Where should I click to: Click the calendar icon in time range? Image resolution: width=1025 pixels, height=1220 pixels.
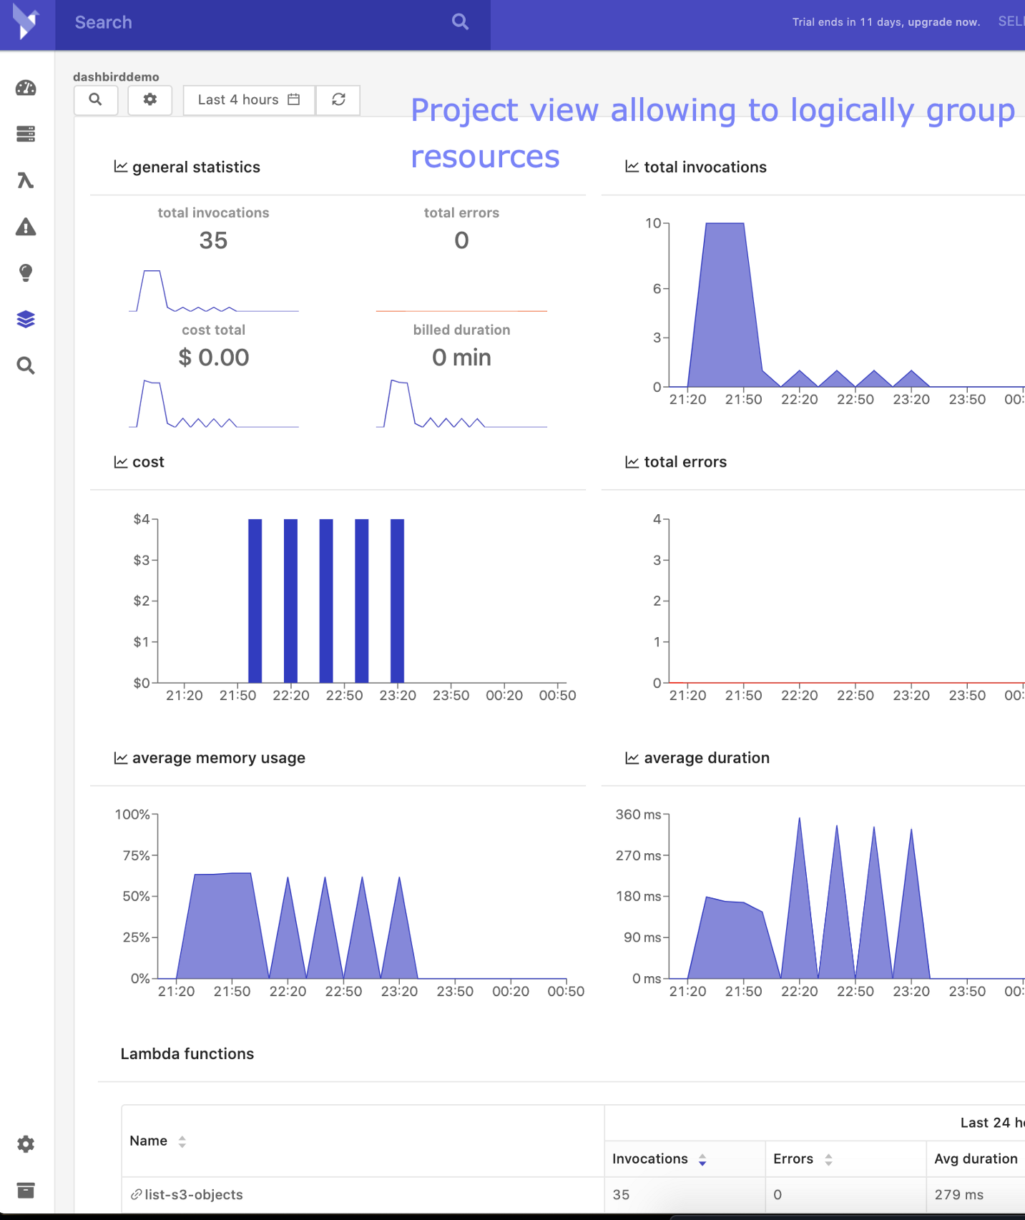pos(294,99)
